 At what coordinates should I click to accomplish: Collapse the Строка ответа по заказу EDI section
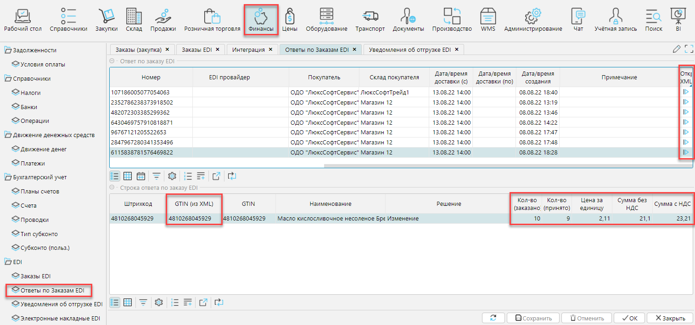click(x=112, y=187)
